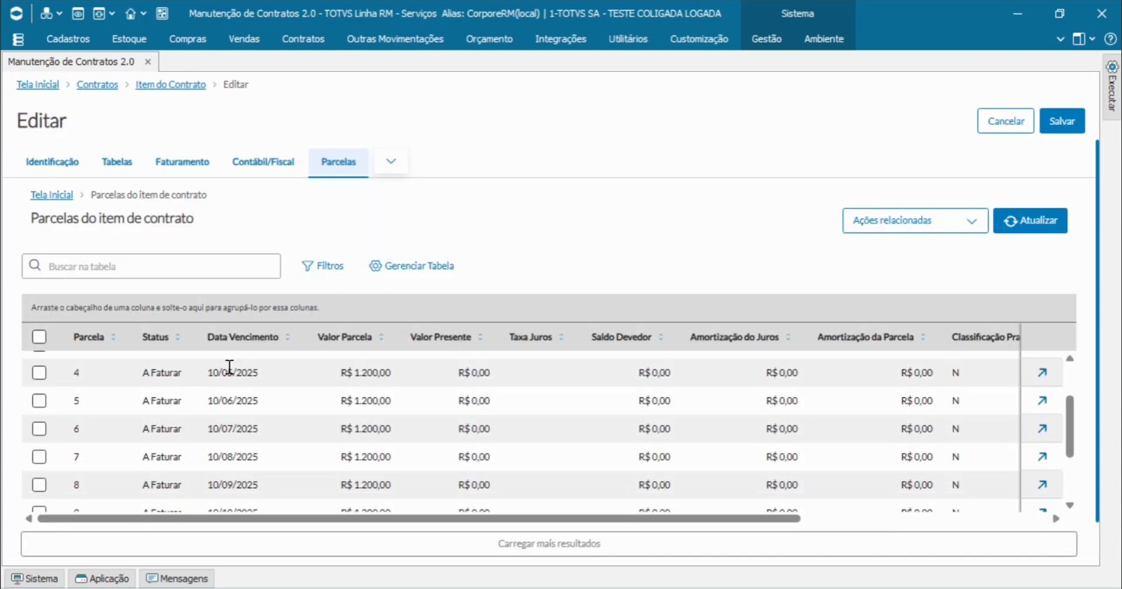
Task: Select the checkbox for parcela 8
Action: click(39, 484)
